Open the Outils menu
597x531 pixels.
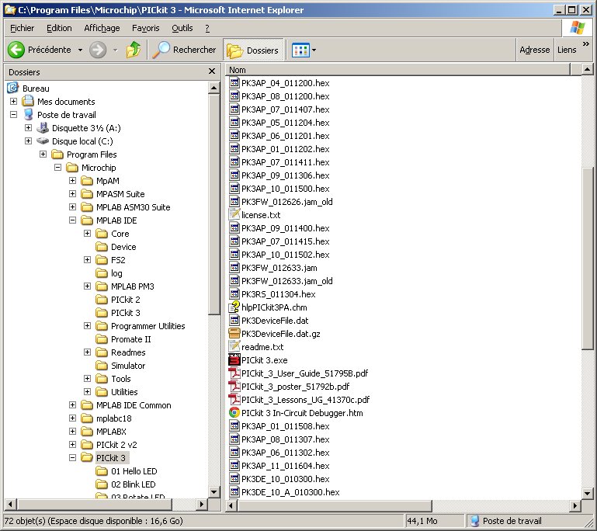tap(182, 28)
